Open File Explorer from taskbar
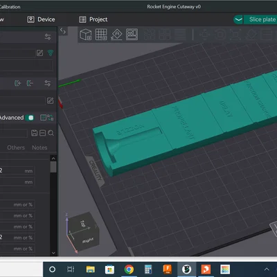Screen dimensions: 277x277 point(90,269)
